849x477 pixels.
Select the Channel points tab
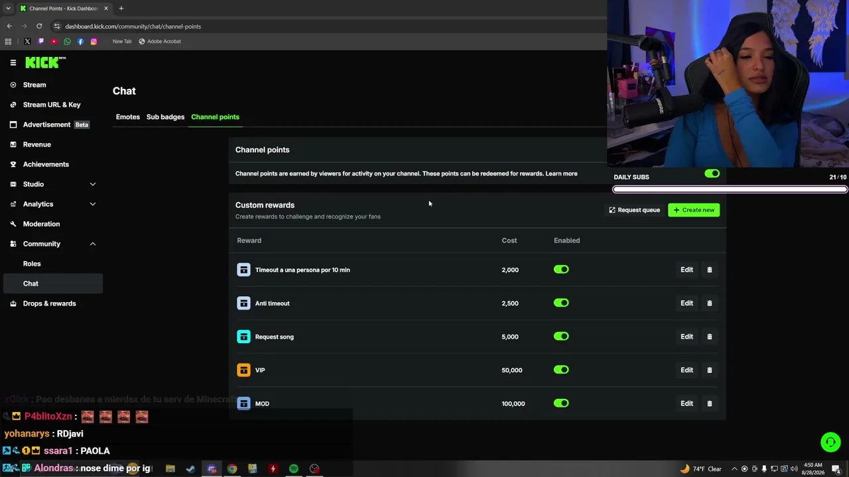pos(215,117)
